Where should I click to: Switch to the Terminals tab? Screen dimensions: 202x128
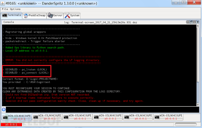[12, 15]
